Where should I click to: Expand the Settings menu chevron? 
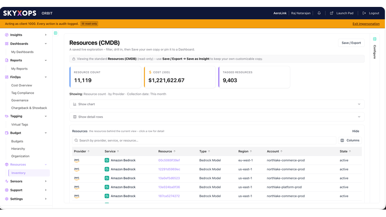coord(46,199)
